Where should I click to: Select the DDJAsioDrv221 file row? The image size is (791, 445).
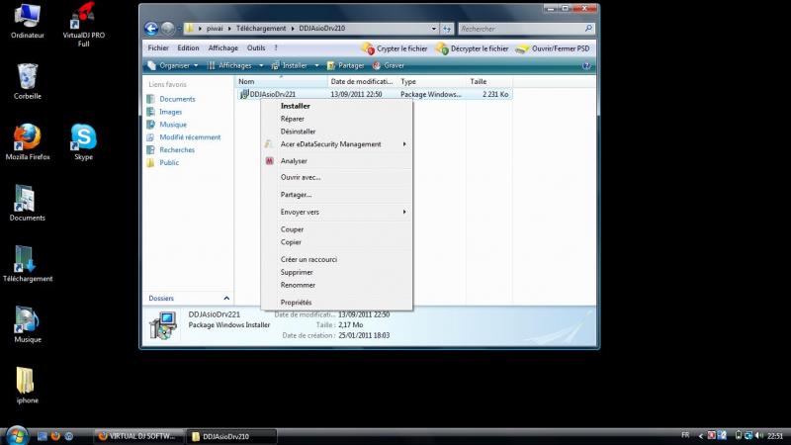point(374,94)
